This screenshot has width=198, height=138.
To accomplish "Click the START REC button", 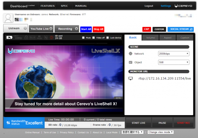I will [x=183, y=123].
